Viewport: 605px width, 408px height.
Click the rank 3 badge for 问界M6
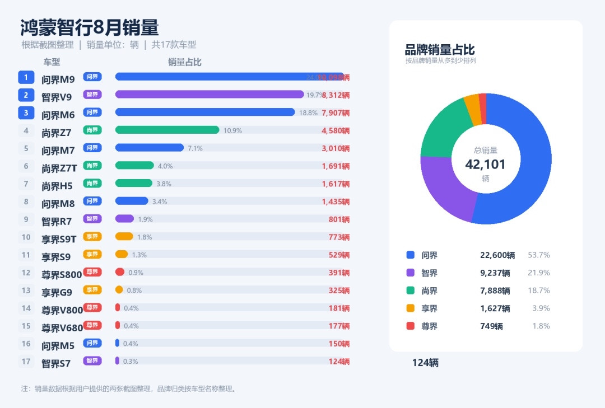26,112
